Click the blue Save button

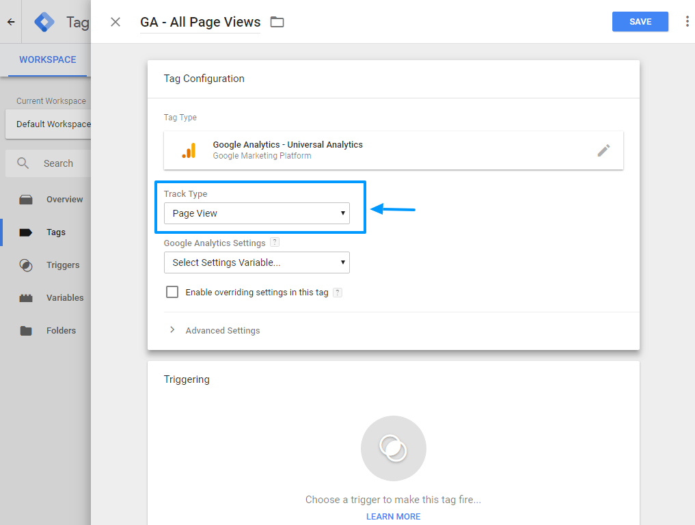coord(640,22)
